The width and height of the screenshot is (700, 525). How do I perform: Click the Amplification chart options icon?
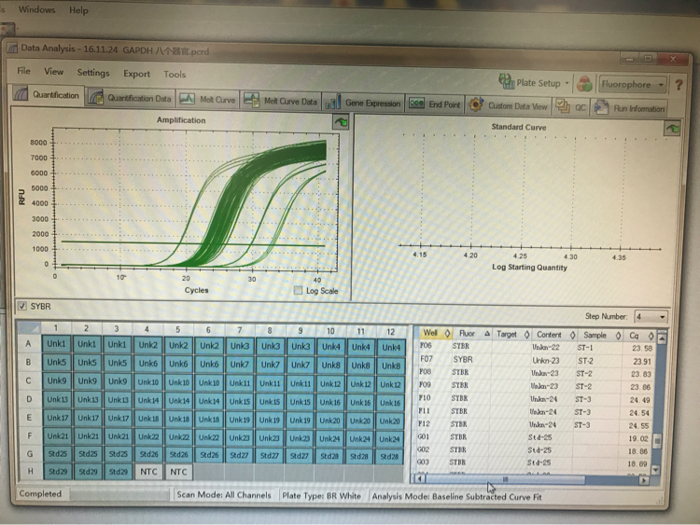point(341,122)
